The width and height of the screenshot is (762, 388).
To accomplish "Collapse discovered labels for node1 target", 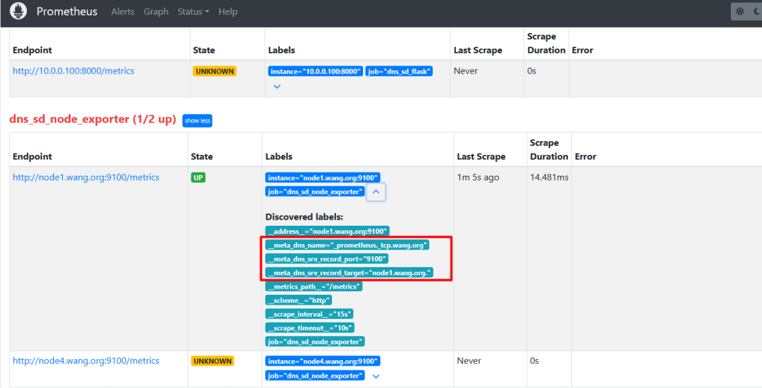I will [376, 192].
